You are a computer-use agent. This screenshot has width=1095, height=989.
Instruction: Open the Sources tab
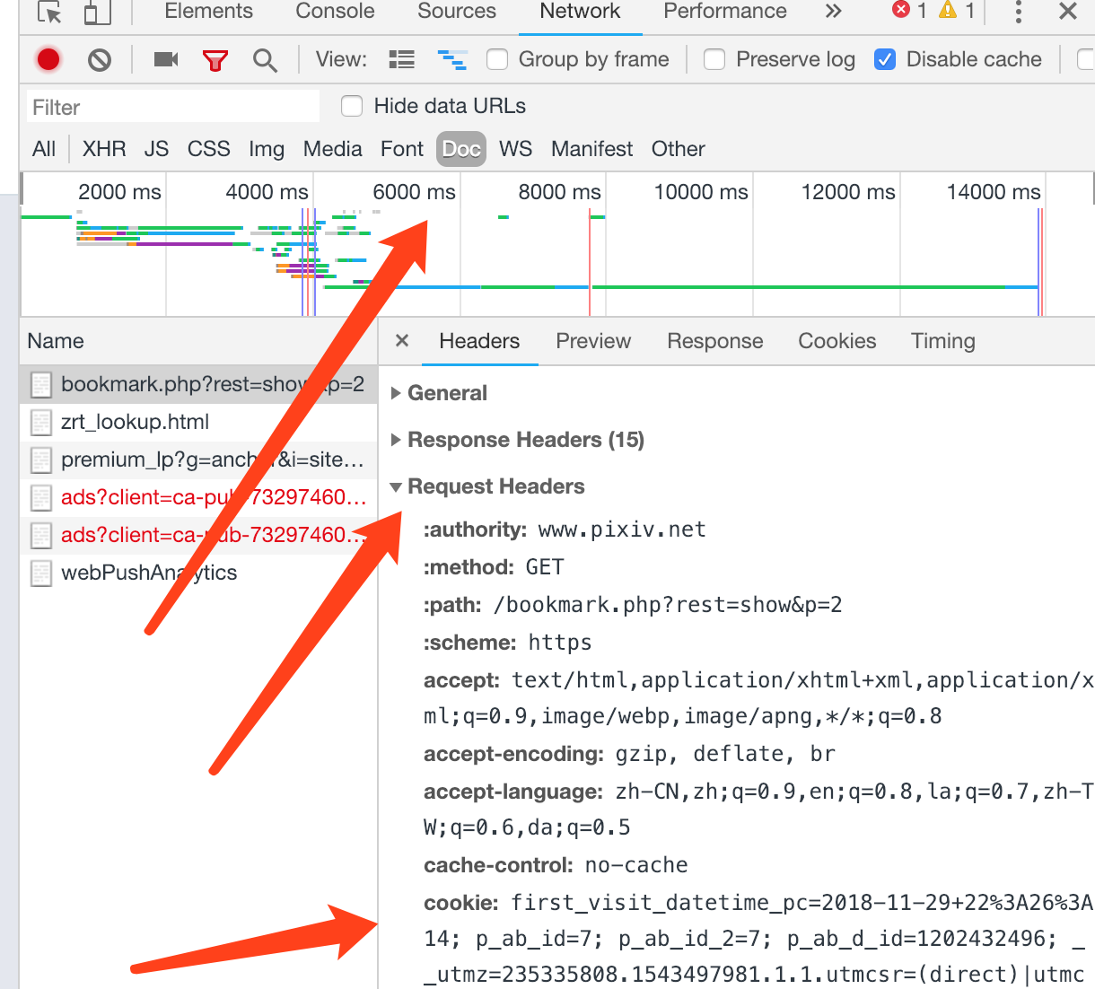point(457,12)
